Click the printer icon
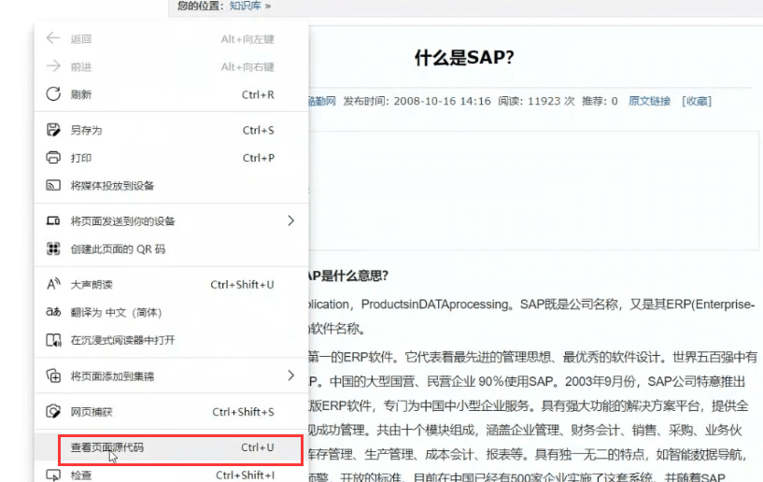763x482 pixels. click(x=53, y=158)
